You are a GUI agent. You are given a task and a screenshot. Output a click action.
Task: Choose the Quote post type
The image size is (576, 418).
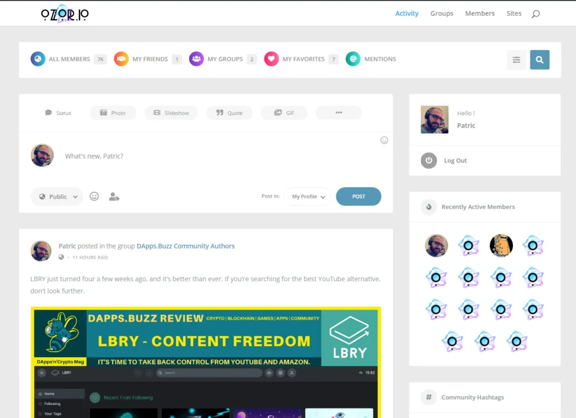tap(229, 113)
